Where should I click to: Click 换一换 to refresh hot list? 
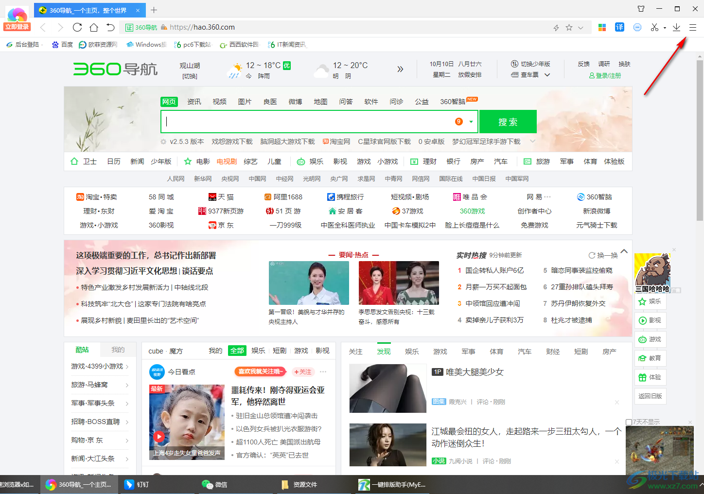tap(603, 255)
